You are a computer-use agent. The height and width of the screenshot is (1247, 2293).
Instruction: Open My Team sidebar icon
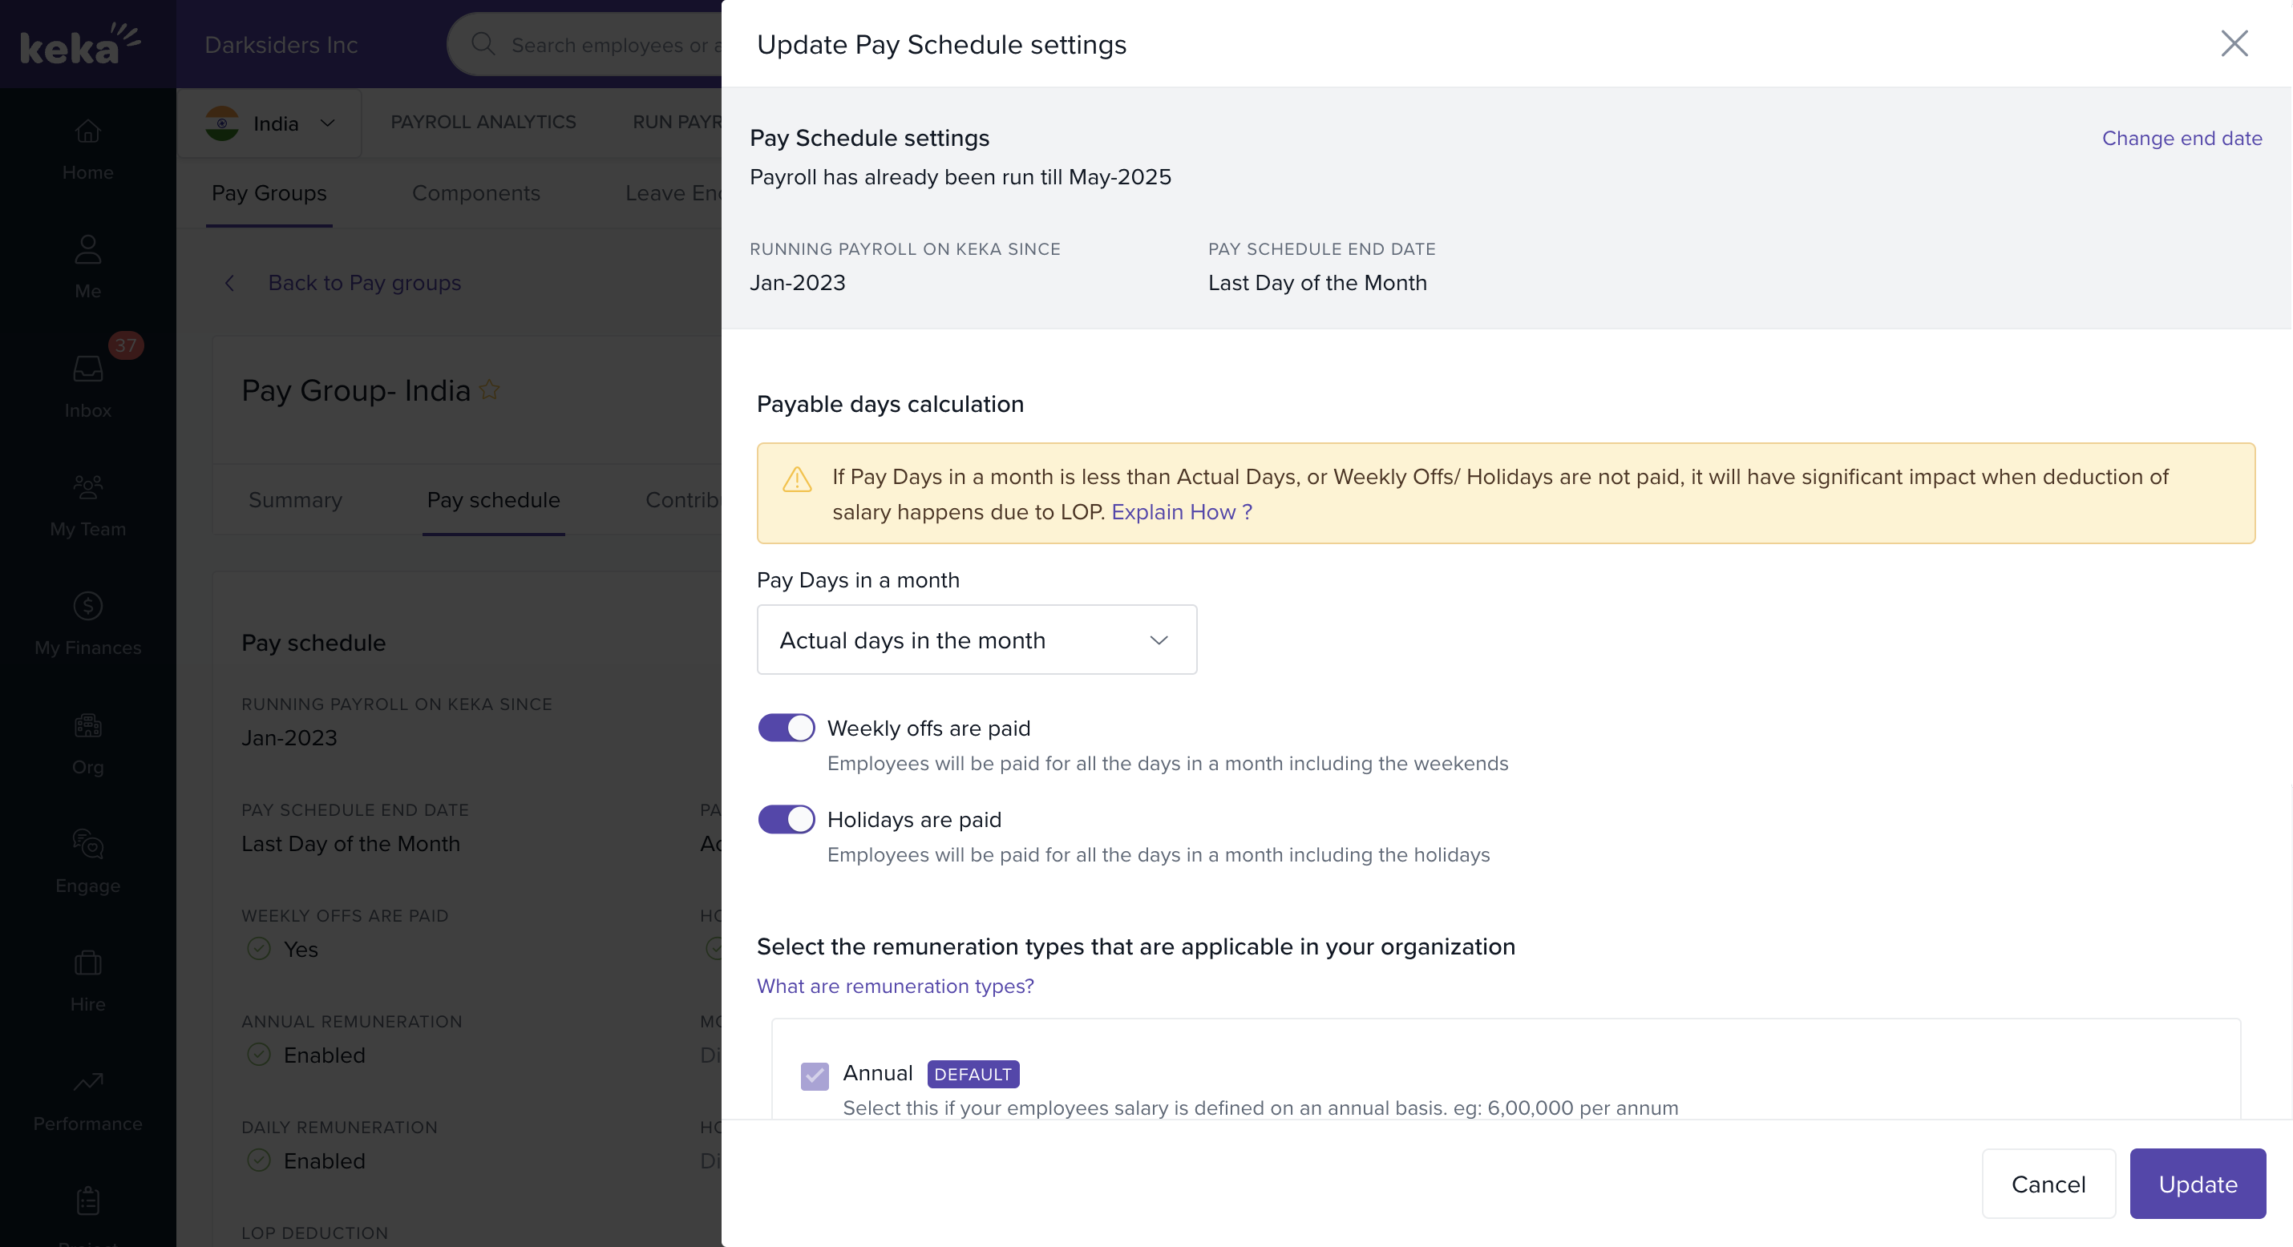pyautogui.click(x=87, y=488)
